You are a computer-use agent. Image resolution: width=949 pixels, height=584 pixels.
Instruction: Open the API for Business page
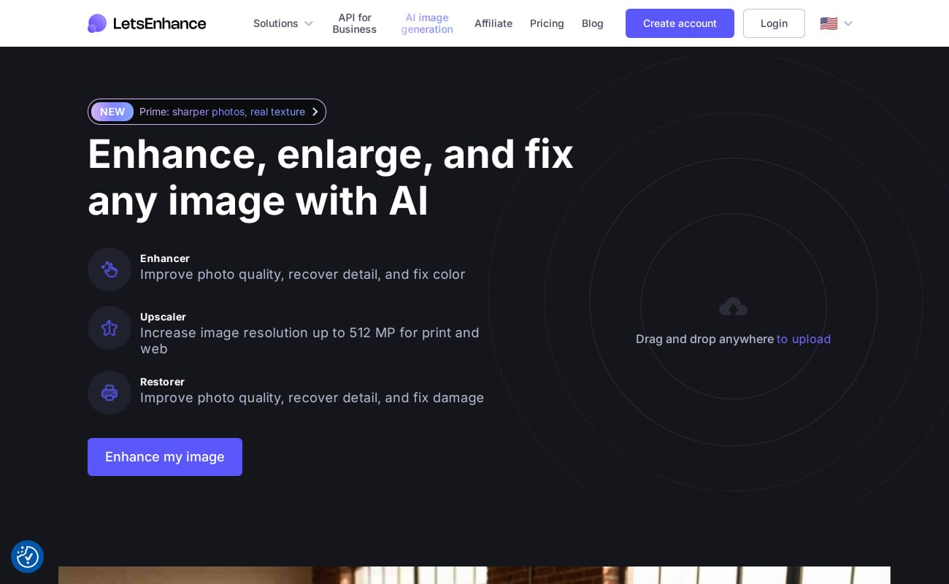(355, 23)
